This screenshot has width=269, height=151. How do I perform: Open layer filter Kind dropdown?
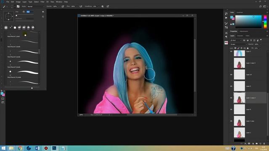(x=236, y=40)
